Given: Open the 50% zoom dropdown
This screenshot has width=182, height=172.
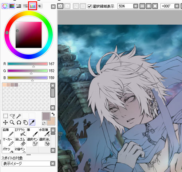Looking at the screenshot, I should (136, 6).
